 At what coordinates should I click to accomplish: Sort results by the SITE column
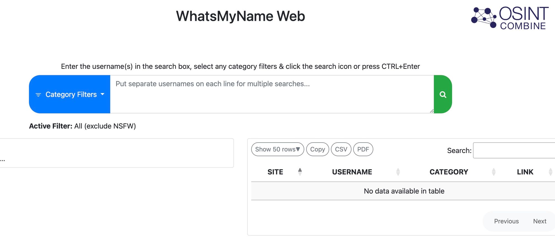(x=275, y=172)
